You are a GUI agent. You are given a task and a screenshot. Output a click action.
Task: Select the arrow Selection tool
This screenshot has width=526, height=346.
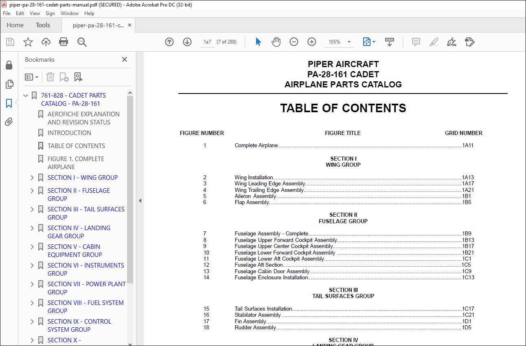[x=258, y=42]
